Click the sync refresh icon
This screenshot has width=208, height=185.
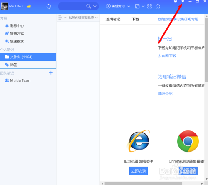49,6
